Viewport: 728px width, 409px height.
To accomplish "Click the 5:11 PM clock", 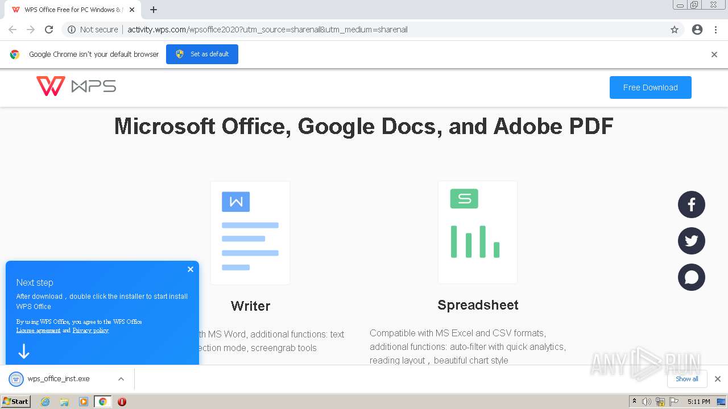I will pyautogui.click(x=698, y=402).
